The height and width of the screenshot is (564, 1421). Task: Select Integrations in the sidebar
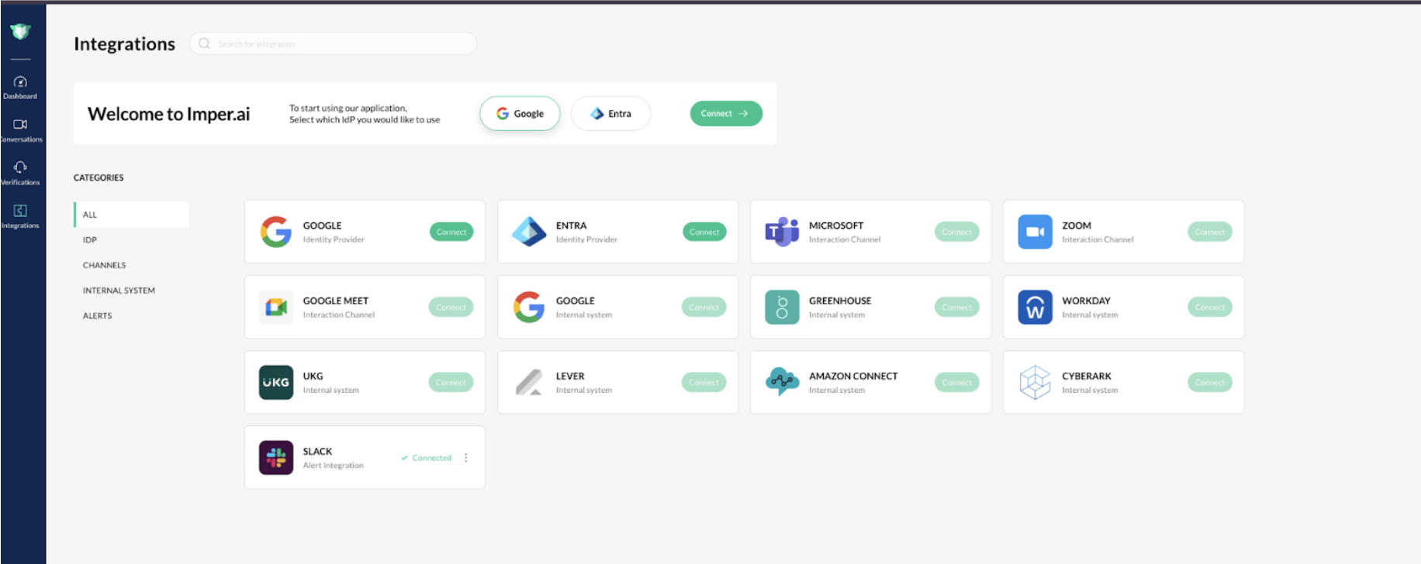coord(20,217)
